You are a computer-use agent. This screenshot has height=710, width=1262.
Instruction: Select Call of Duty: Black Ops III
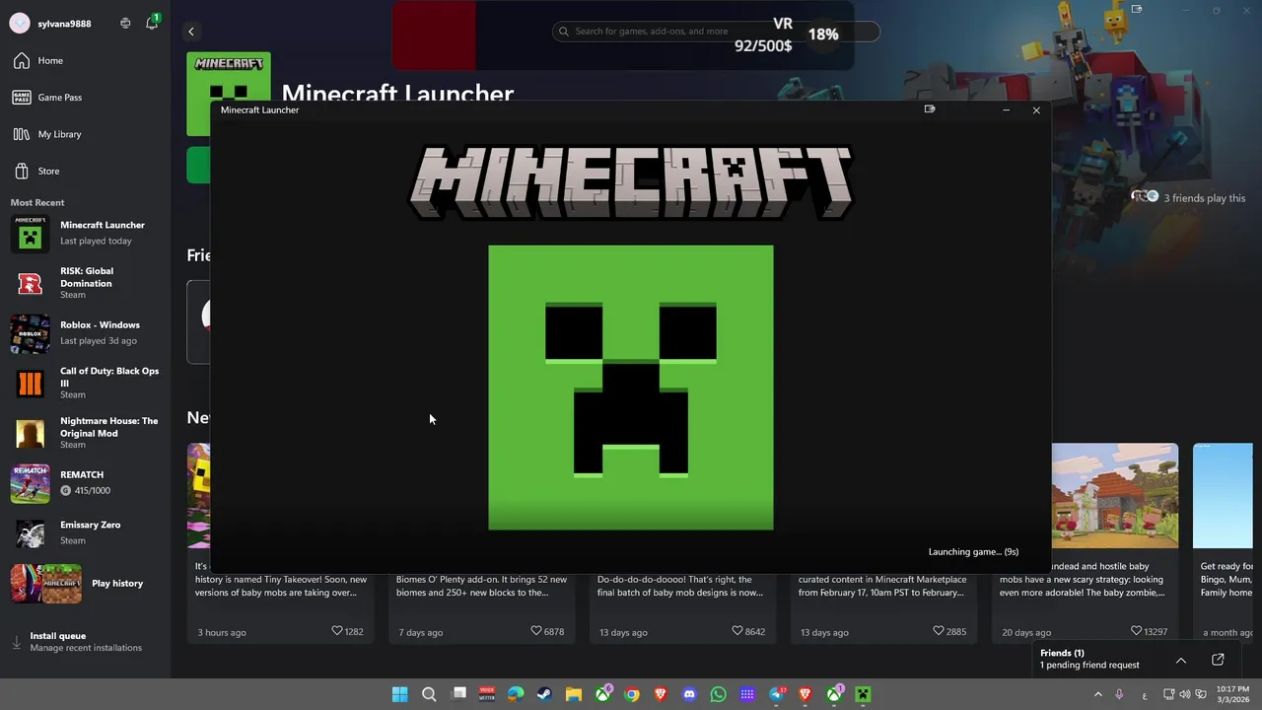point(85,383)
